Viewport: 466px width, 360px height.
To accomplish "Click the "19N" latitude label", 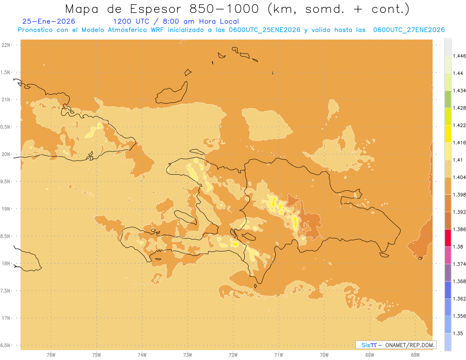I will click(x=6, y=209).
